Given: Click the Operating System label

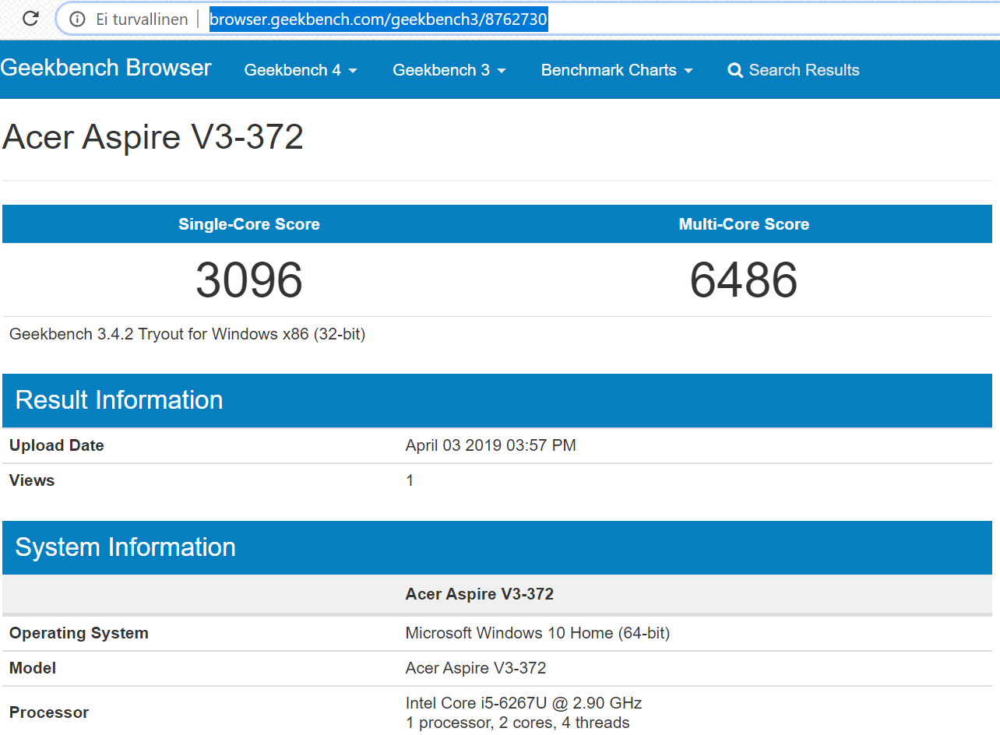Looking at the screenshot, I should (79, 633).
